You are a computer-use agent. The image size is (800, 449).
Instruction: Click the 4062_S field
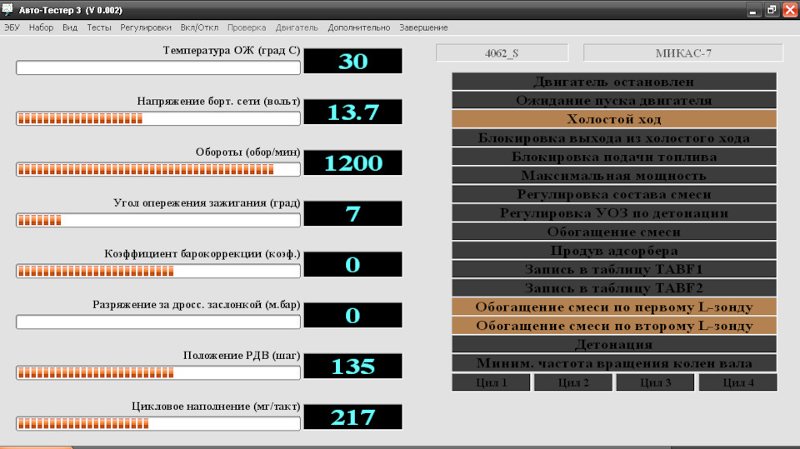[x=502, y=53]
